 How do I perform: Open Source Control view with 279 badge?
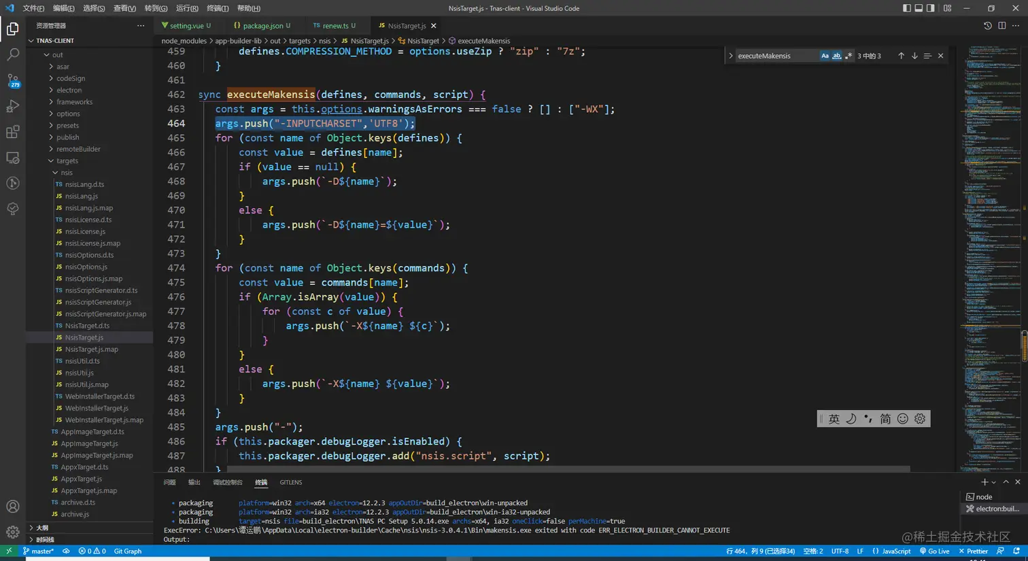tap(12, 80)
